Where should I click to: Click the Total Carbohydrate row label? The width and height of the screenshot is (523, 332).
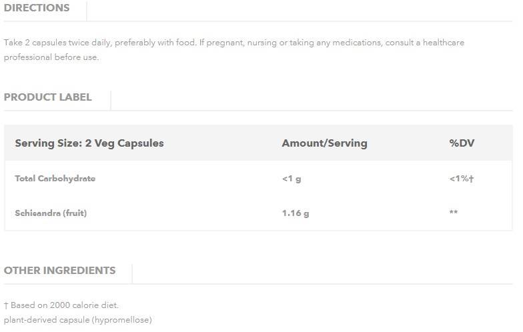[x=55, y=179]
